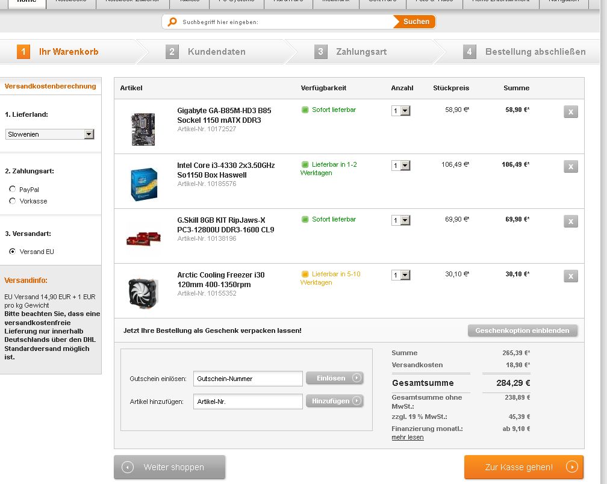607x484 pixels.
Task: Open the Lieferland country dropdown
Action: pyautogui.click(x=50, y=134)
